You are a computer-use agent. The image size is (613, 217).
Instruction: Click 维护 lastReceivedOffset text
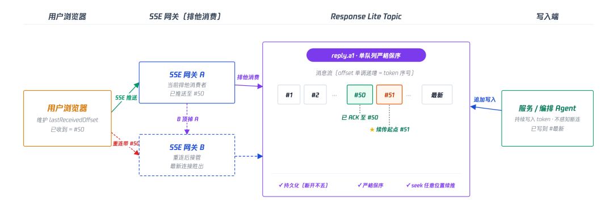(67, 120)
